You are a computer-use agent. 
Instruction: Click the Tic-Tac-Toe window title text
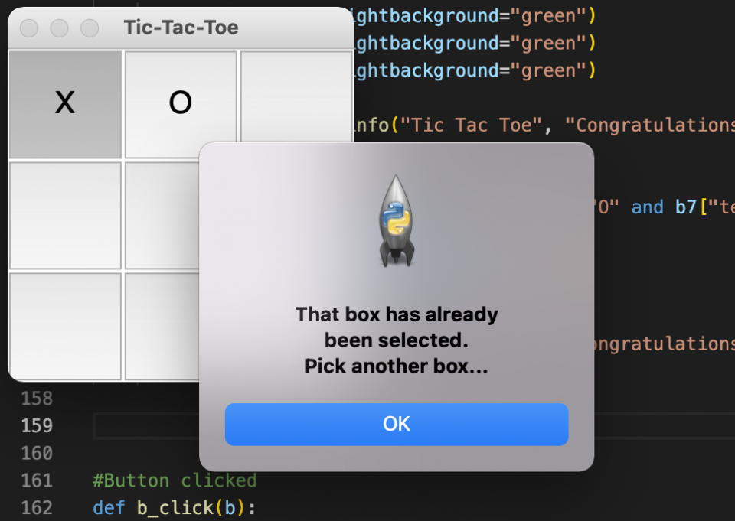[181, 28]
